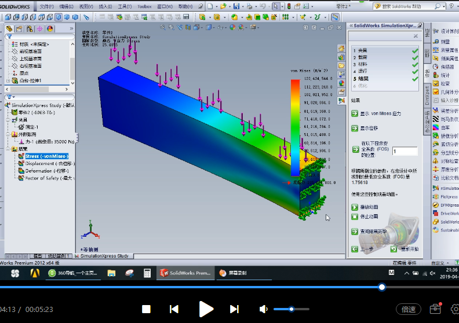Open the Toolbox menu
The width and height of the screenshot is (459, 323).
(144, 6)
